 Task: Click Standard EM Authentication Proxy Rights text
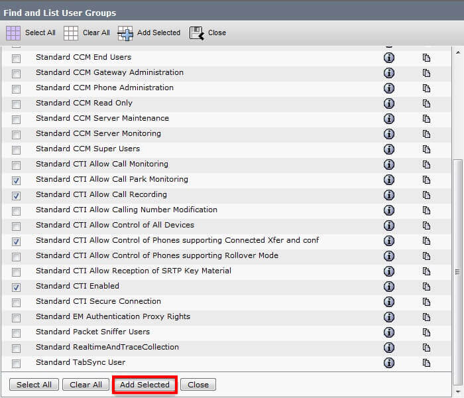pyautogui.click(x=113, y=316)
